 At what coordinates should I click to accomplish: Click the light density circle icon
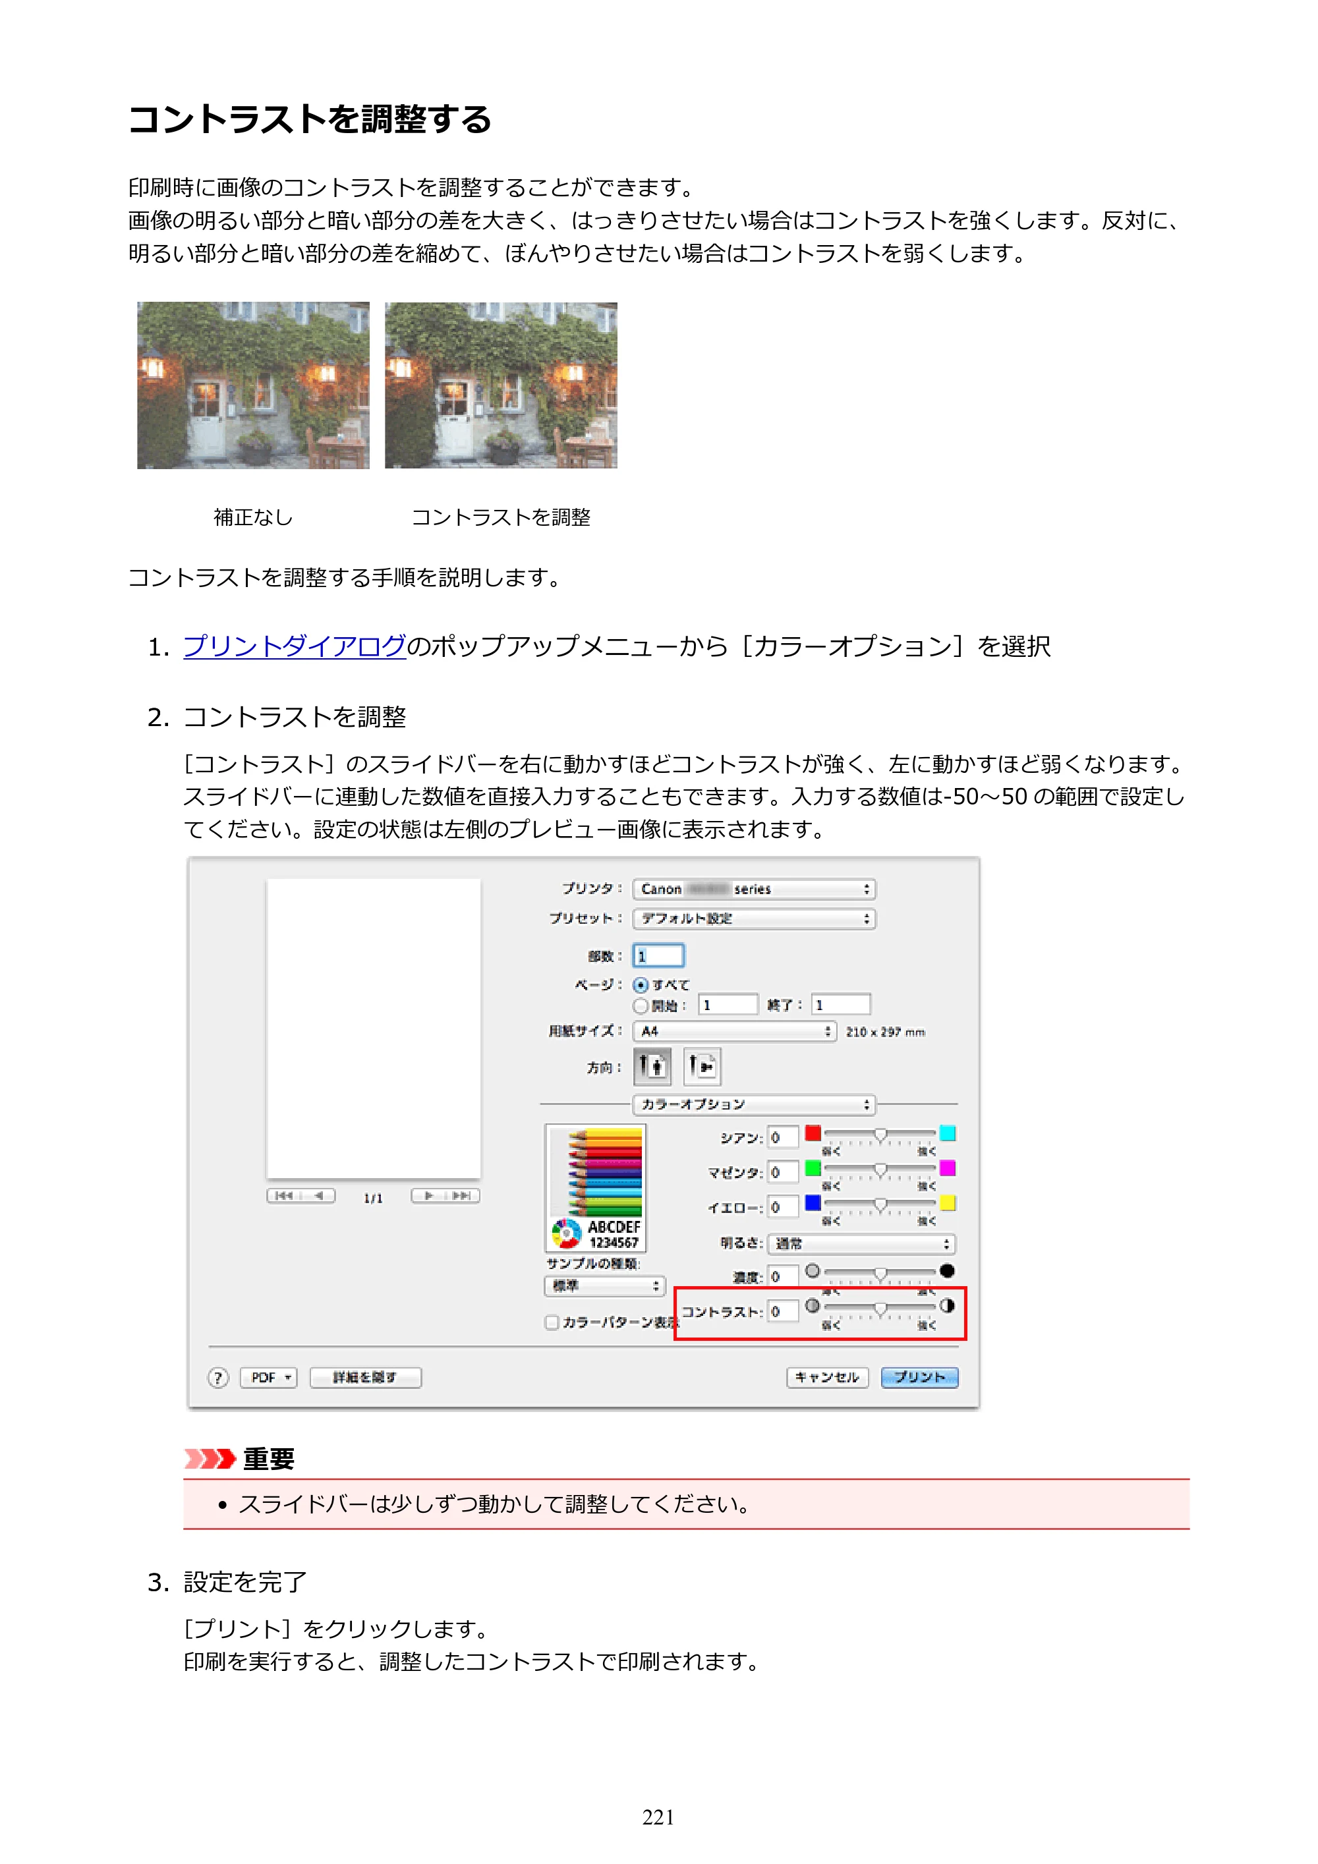(812, 1272)
